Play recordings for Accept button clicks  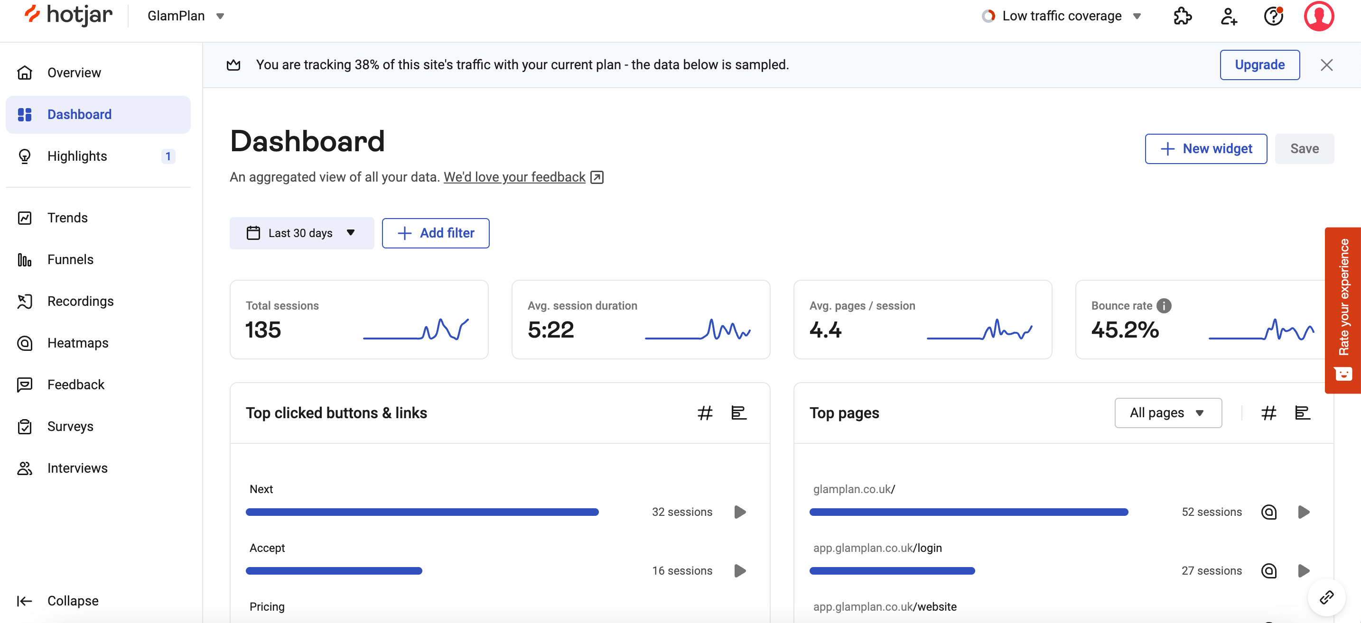click(x=740, y=571)
